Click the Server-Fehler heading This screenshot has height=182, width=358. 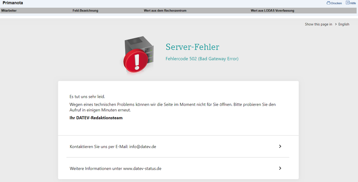tap(192, 47)
